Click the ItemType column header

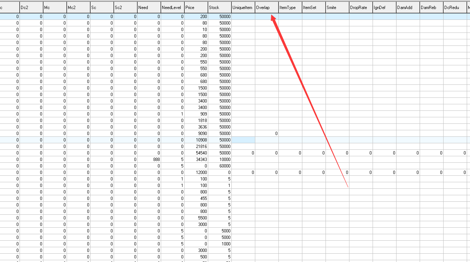coord(290,8)
